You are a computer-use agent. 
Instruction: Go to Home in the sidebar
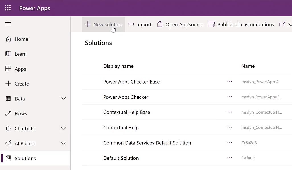(x=21, y=39)
